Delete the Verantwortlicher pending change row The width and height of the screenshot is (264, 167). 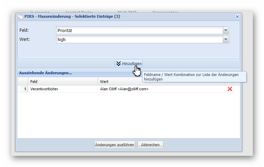pyautogui.click(x=229, y=89)
